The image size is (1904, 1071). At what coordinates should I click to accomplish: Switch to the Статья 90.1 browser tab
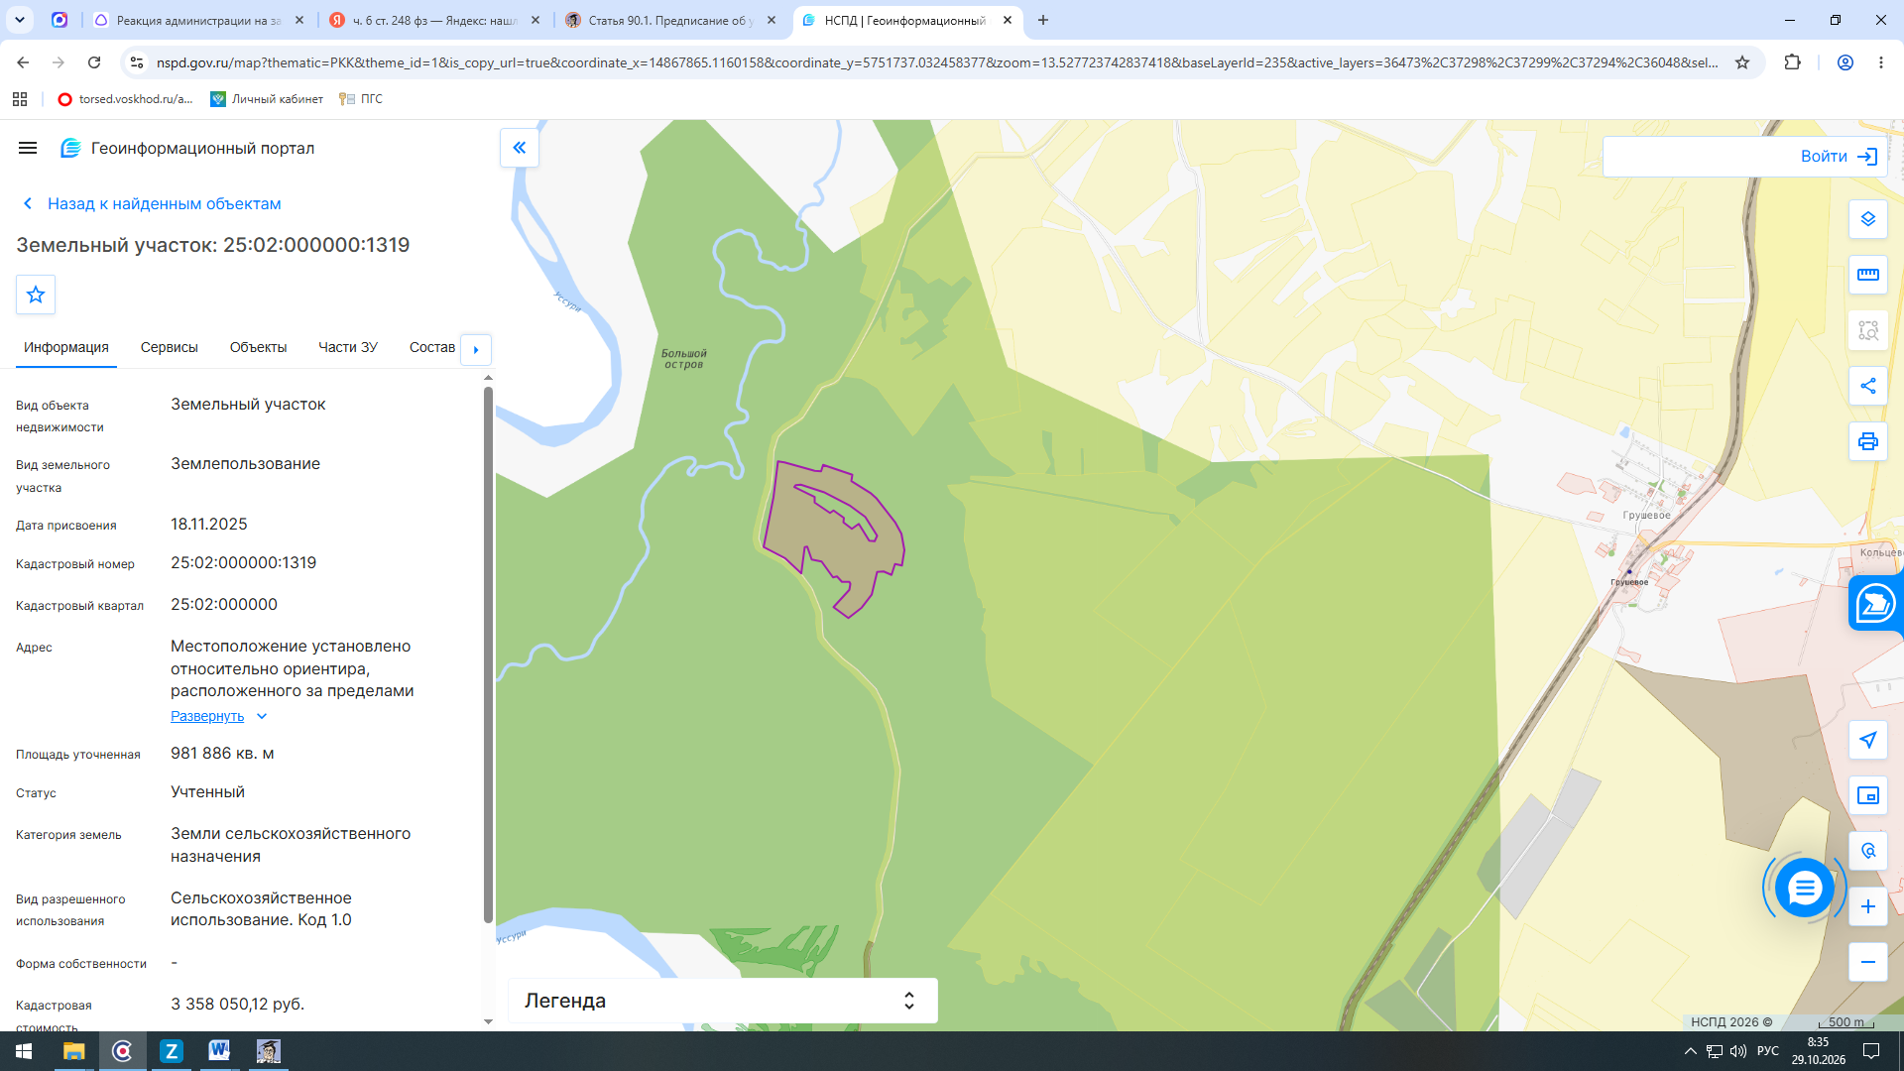[x=670, y=20]
